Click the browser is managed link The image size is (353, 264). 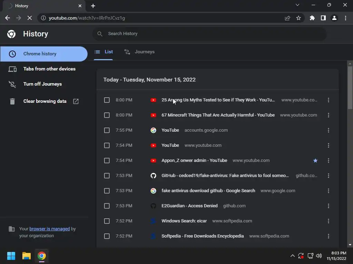coord(50,229)
